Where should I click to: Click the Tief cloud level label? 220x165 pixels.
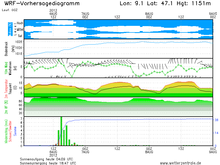click(20, 36)
